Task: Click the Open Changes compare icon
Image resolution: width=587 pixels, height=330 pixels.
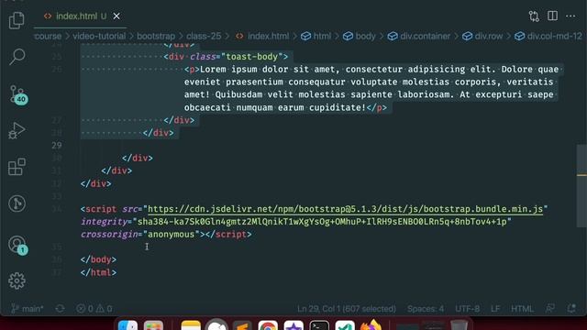Action: pyautogui.click(x=534, y=16)
